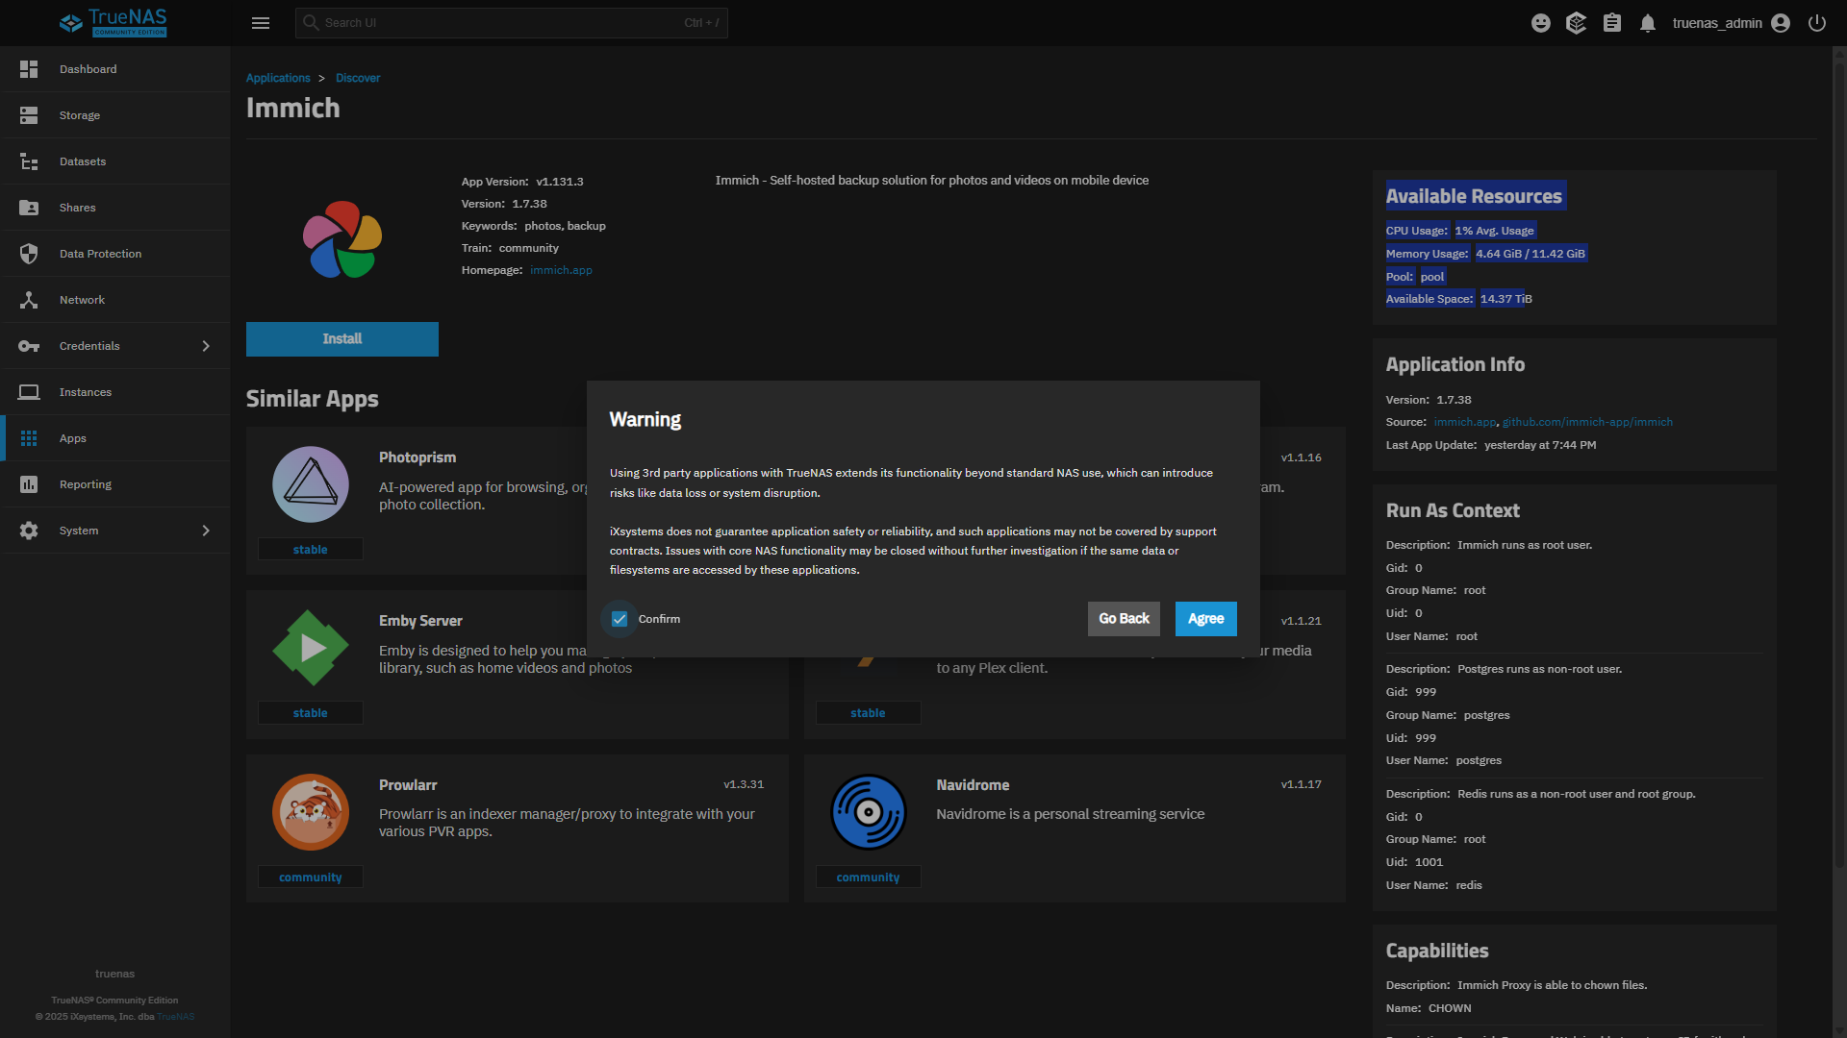Click the Agree button
This screenshot has height=1038, width=1847.
1205,619
